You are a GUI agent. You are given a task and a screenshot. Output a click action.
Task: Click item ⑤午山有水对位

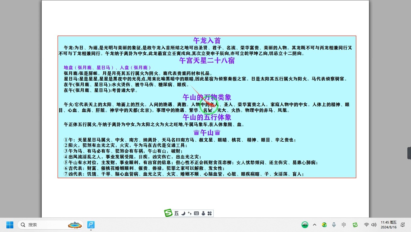[191, 163]
